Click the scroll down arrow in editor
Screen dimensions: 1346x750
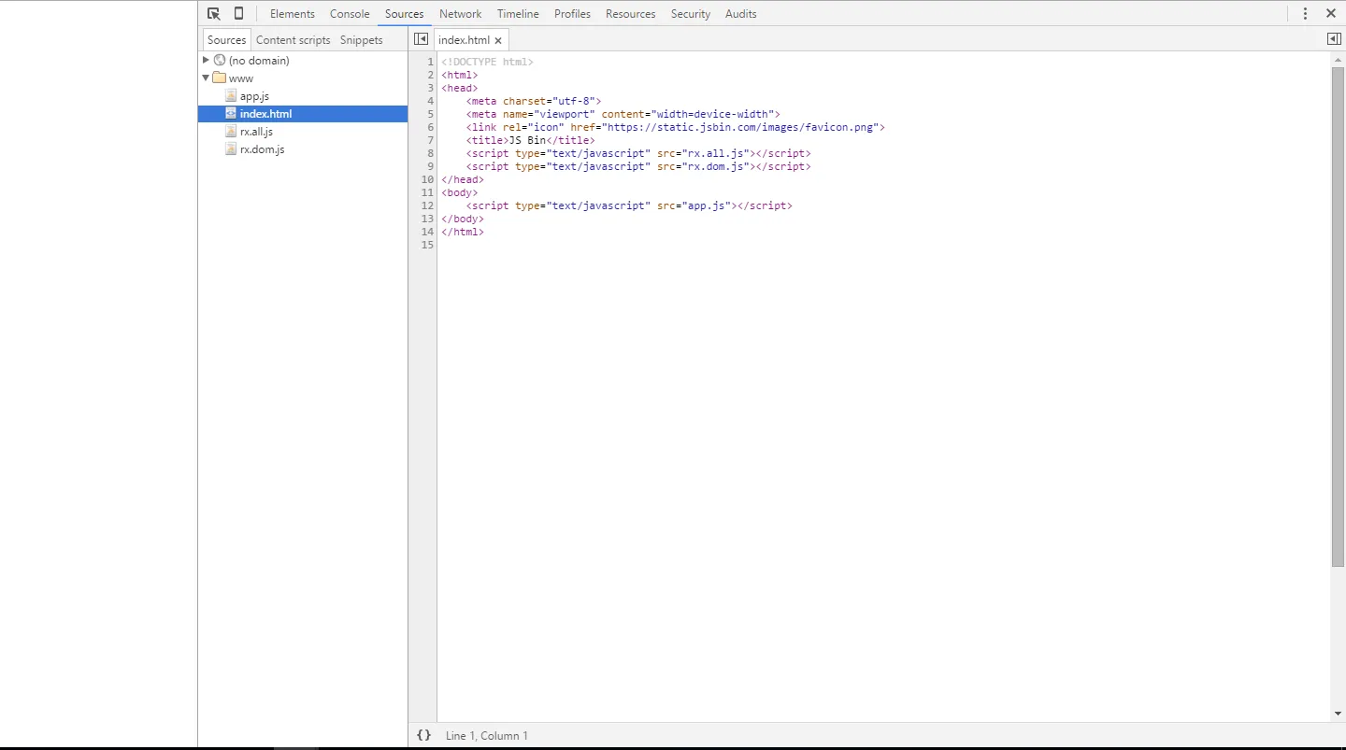[x=1338, y=714]
